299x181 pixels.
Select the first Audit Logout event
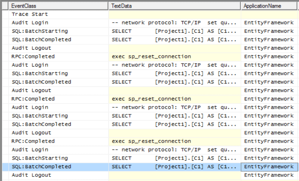(150, 48)
